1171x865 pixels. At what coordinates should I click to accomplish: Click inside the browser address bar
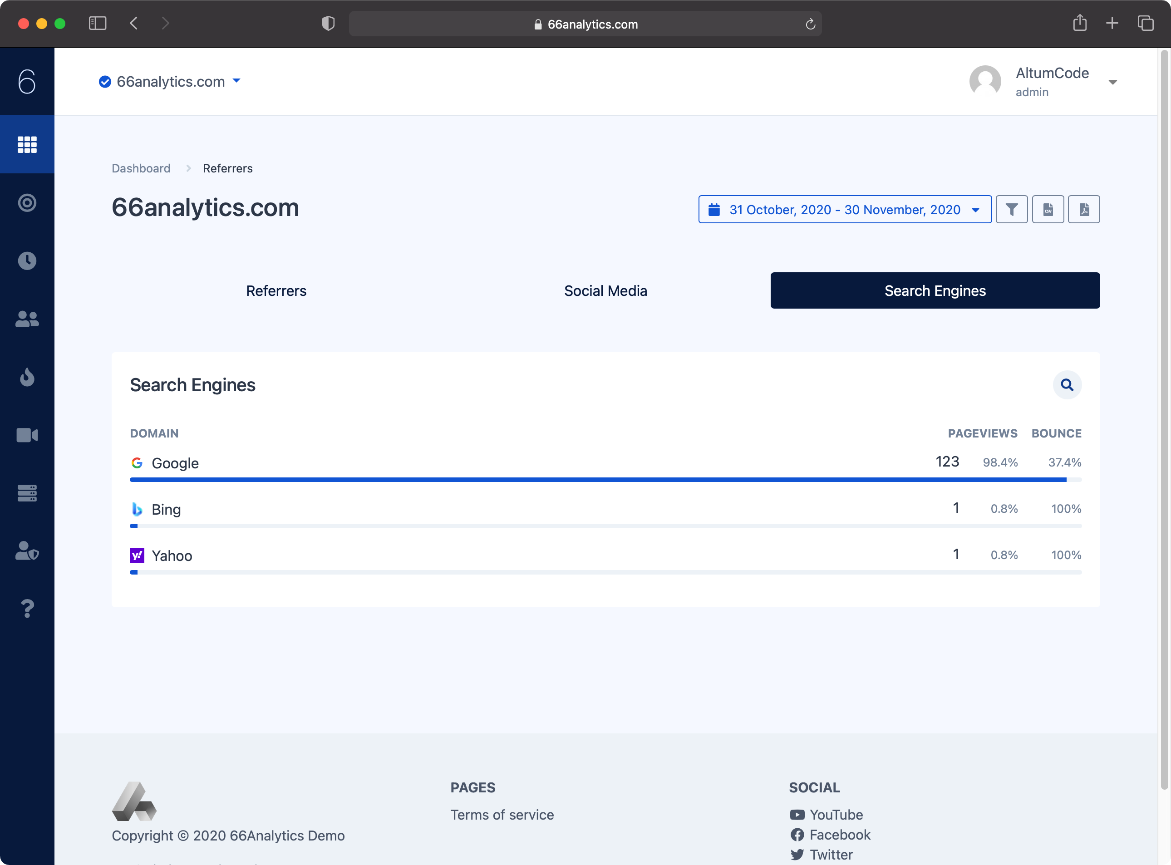(x=585, y=24)
